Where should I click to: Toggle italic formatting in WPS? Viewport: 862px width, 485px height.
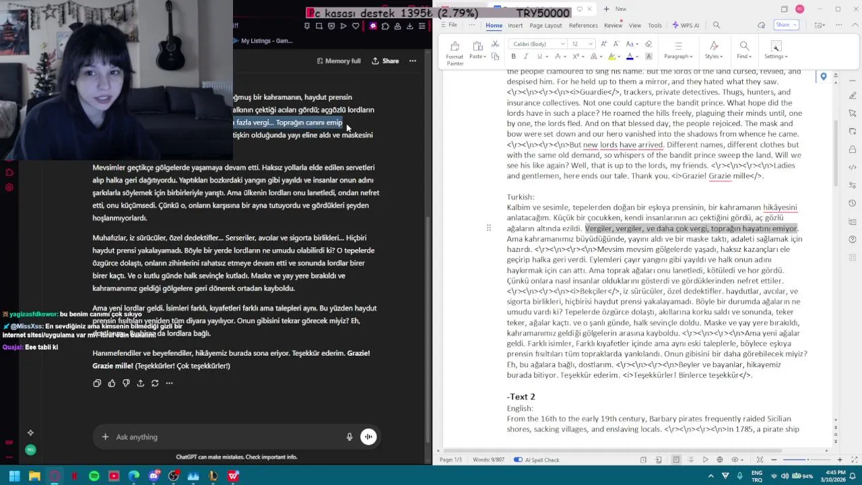525,57
